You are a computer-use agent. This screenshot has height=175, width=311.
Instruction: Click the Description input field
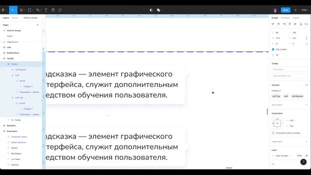point(290,69)
